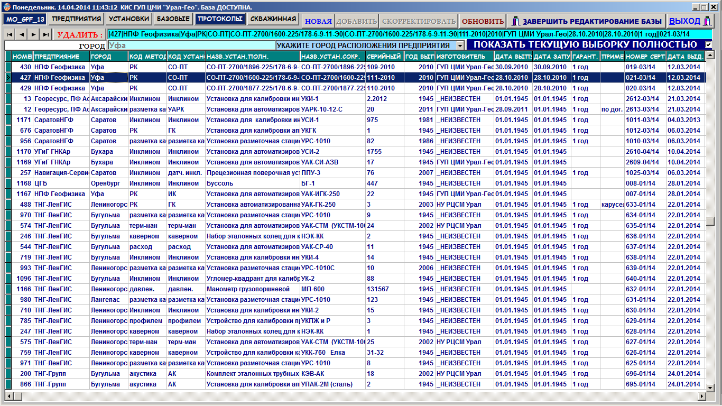This screenshot has height=406, width=722.
Task: Click the КОД МЕТОДА column header
Action: 147,56
